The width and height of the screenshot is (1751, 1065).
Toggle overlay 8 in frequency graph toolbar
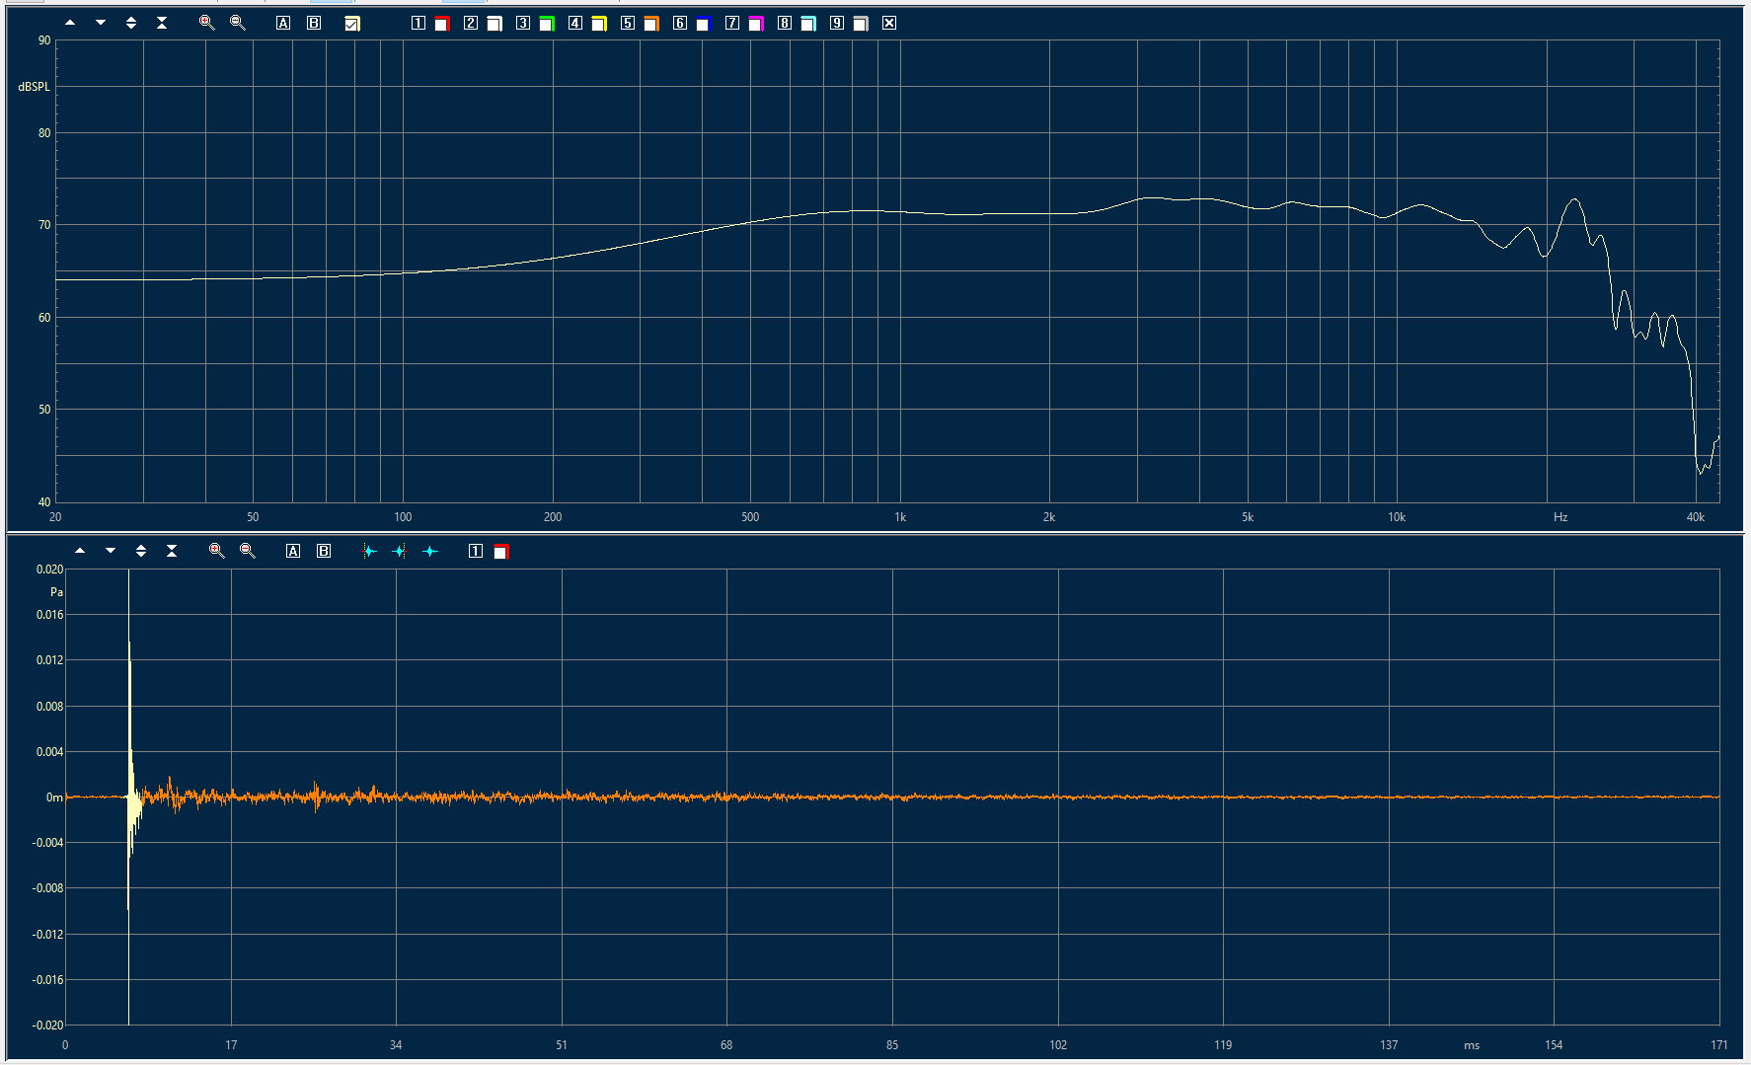785,23
